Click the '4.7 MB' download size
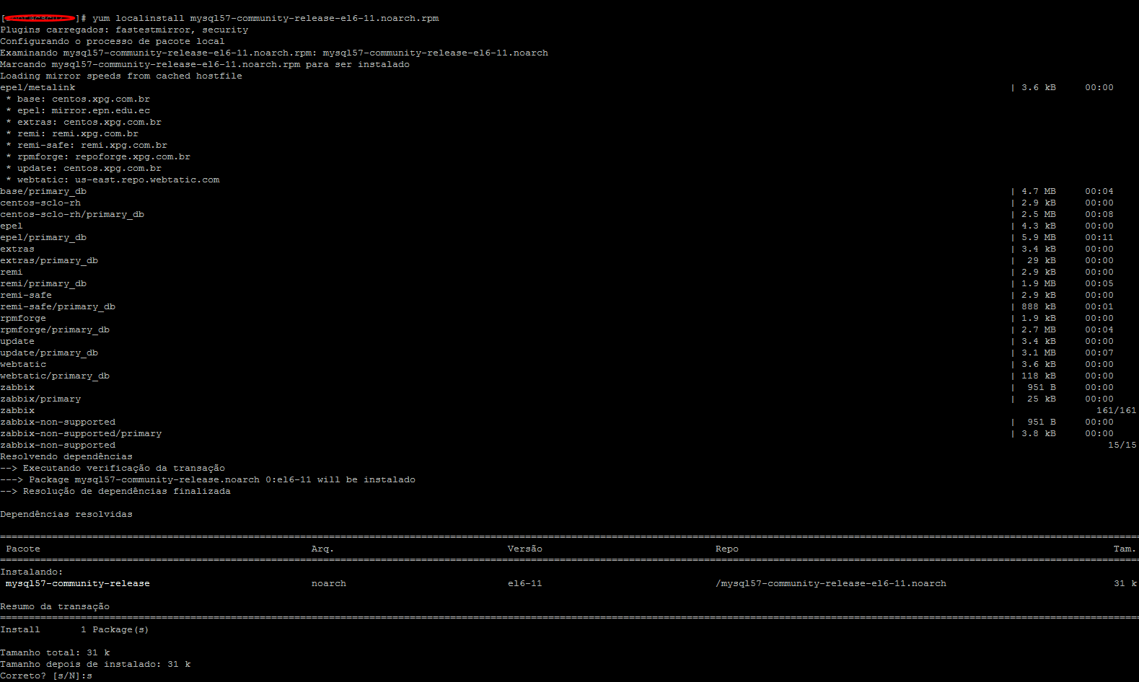1139x682 pixels. point(1039,191)
